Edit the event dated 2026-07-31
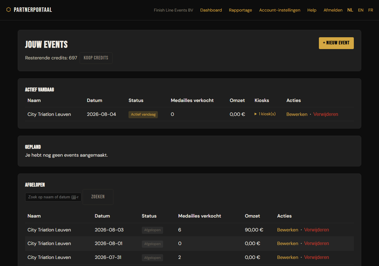379x266 pixels. [288, 257]
